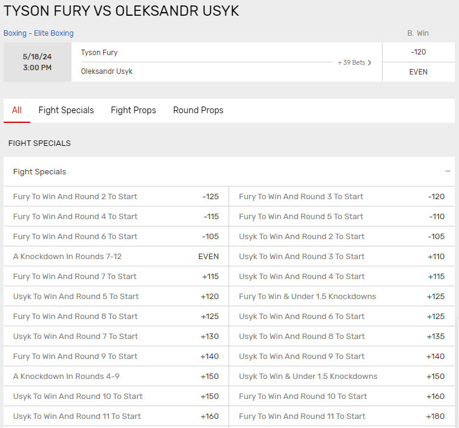Select Usyk To Win & Under 1.5 Knockdowns
The width and height of the screenshot is (459, 428).
tap(342, 376)
